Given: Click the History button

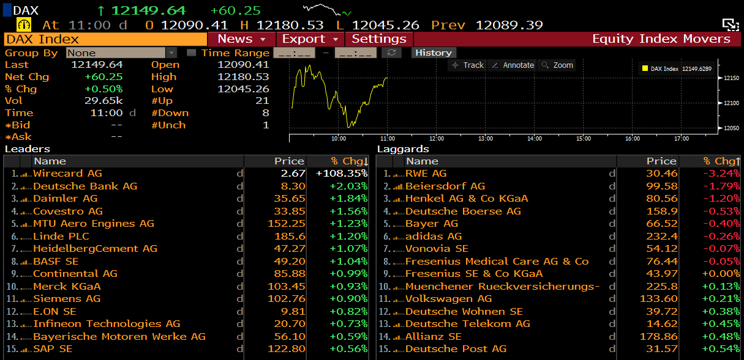Looking at the screenshot, I should (x=434, y=53).
